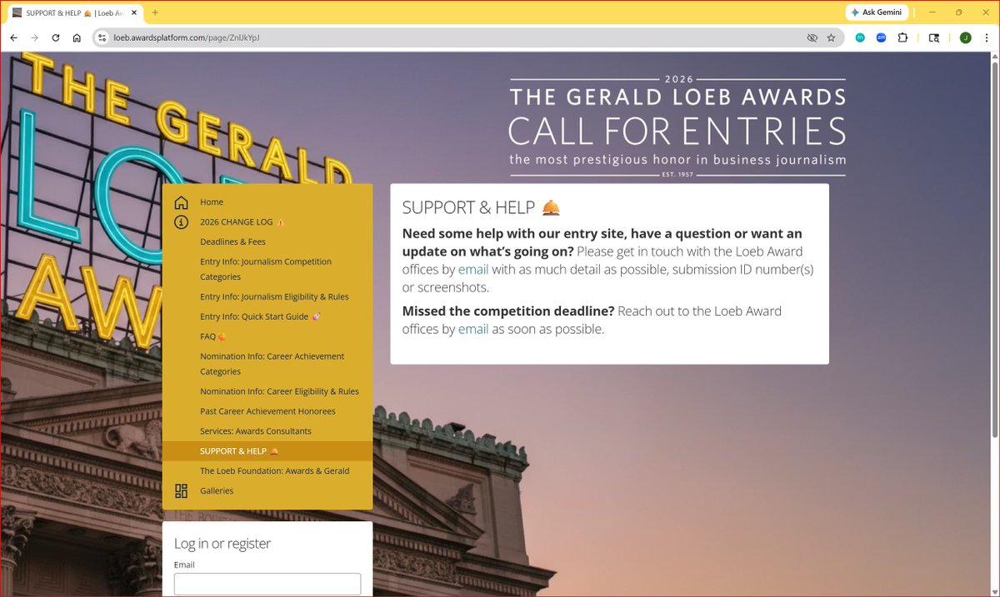Image resolution: width=1000 pixels, height=597 pixels.
Task: Open Chrome's three-dot menu
Action: click(x=987, y=37)
